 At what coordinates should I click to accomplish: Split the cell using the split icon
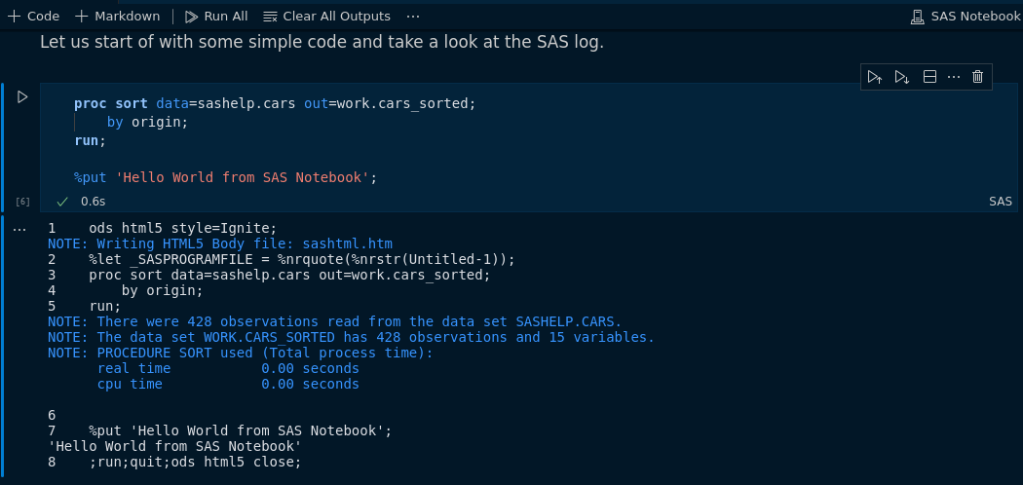pyautogui.click(x=929, y=77)
